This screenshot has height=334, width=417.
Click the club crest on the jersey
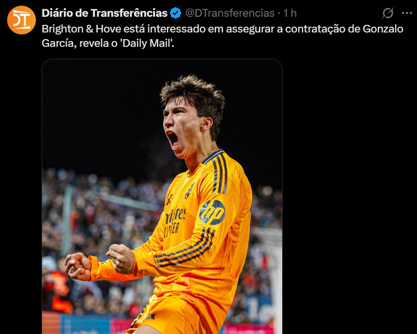click(190, 190)
